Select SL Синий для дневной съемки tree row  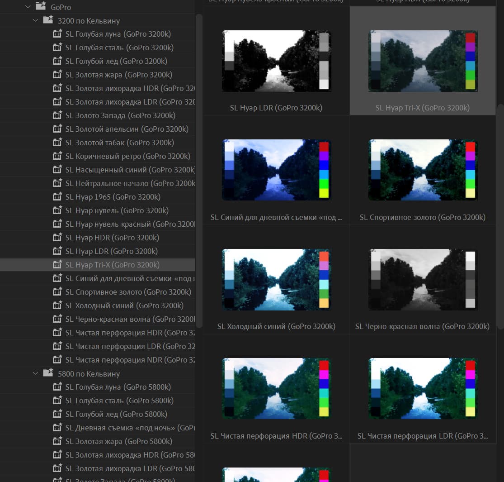point(98,278)
